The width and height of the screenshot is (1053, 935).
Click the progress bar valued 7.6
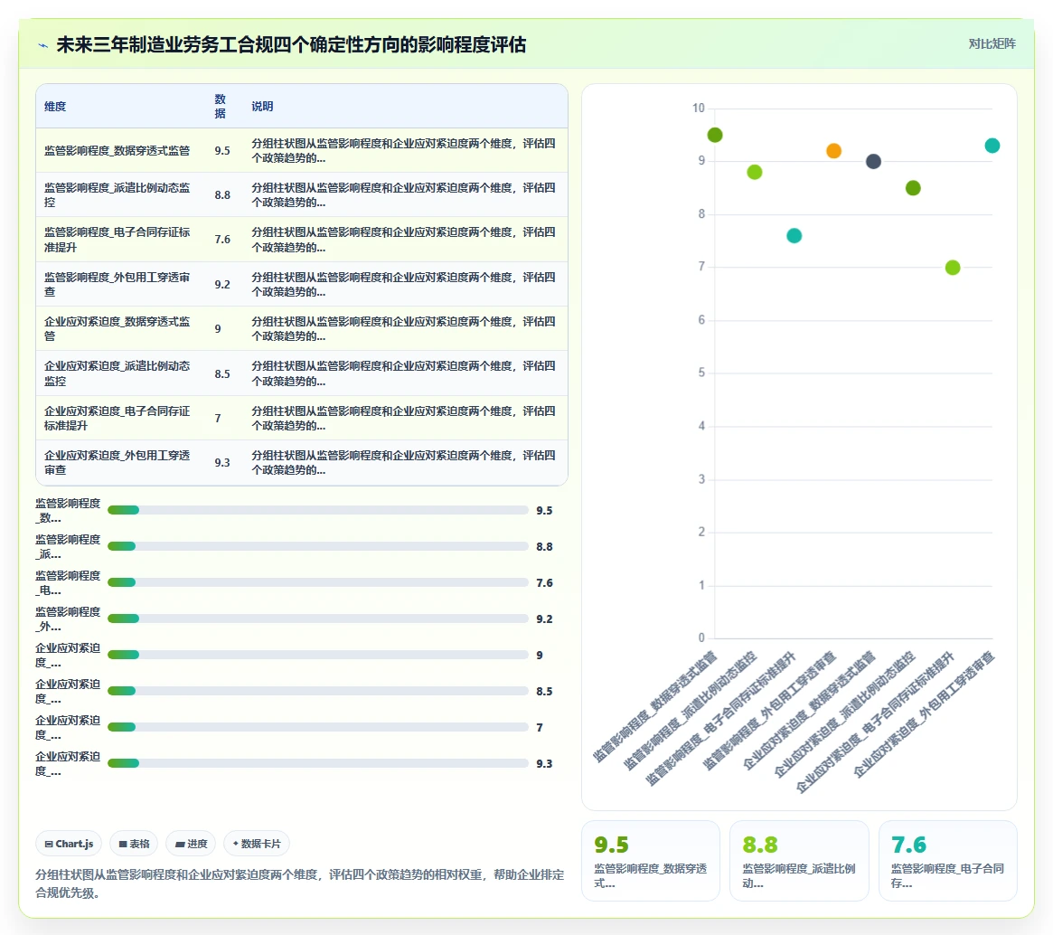click(x=317, y=582)
